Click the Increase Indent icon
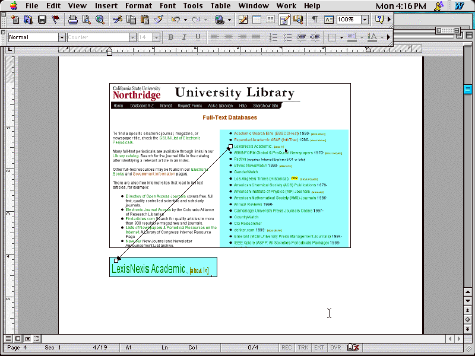 tap(315, 37)
